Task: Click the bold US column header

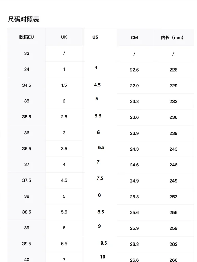Action: pos(95,37)
